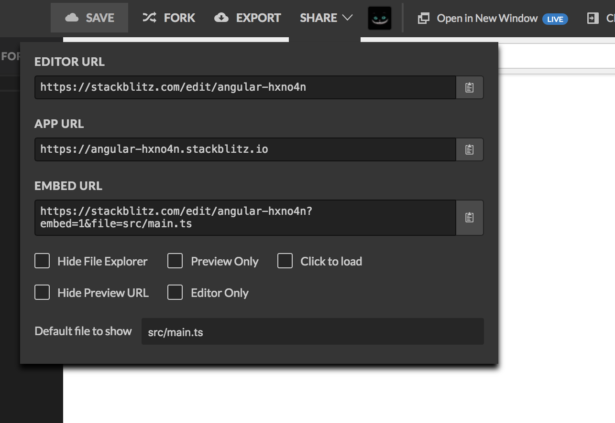
Task: Enable the Editor Only checkbox
Action: 175,293
